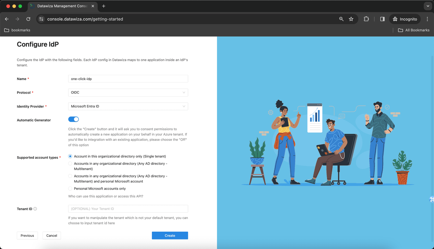
Task: Click the Cancel button
Action: pyautogui.click(x=52, y=235)
